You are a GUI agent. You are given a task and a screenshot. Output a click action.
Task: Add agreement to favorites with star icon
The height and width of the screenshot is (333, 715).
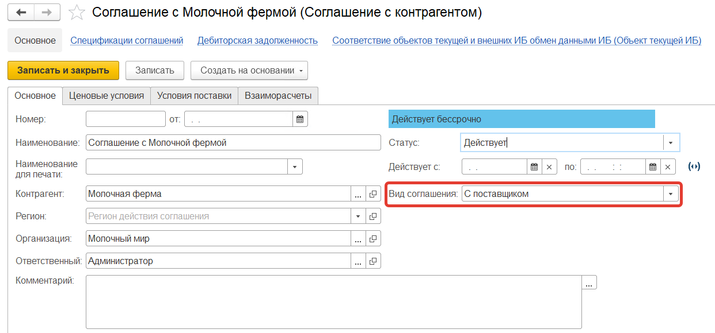[x=77, y=13]
